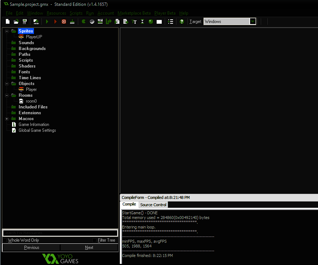
Task: Collapse the Sprites tree node
Action: pos(6,31)
